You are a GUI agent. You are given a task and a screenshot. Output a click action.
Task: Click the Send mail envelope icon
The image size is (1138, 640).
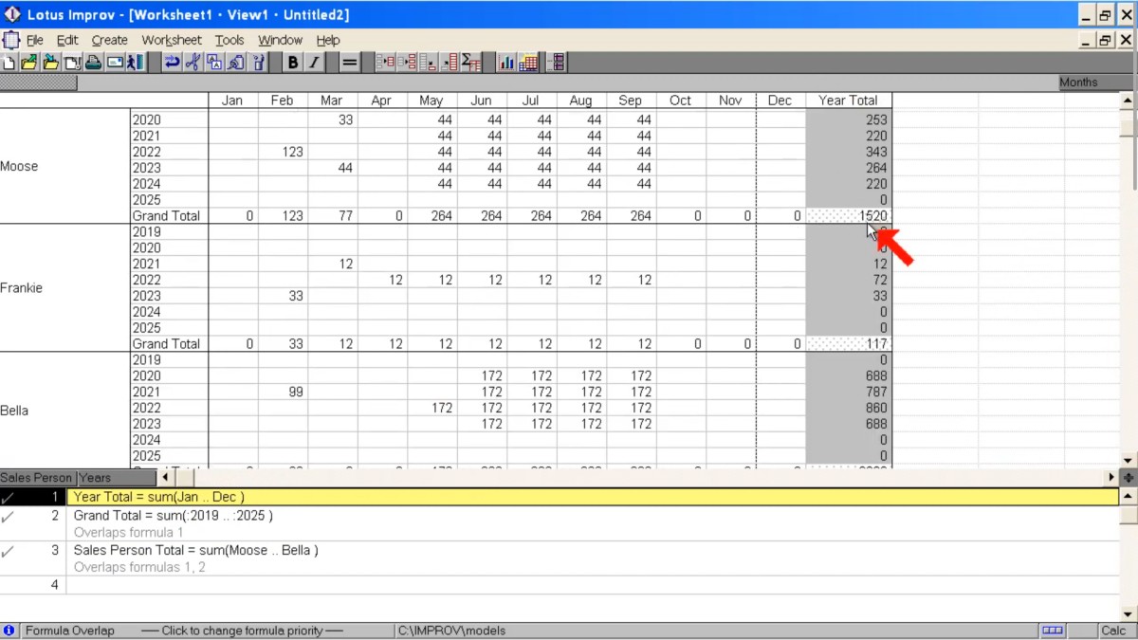point(115,63)
